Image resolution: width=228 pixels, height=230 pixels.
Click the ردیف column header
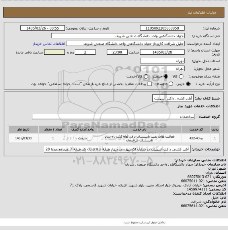pyautogui.click(x=215, y=129)
